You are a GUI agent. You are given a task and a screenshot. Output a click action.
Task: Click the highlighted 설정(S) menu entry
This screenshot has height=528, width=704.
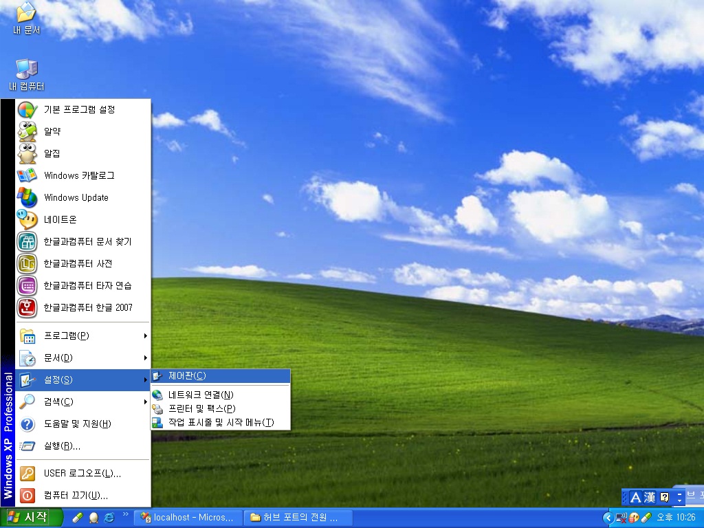click(x=83, y=379)
